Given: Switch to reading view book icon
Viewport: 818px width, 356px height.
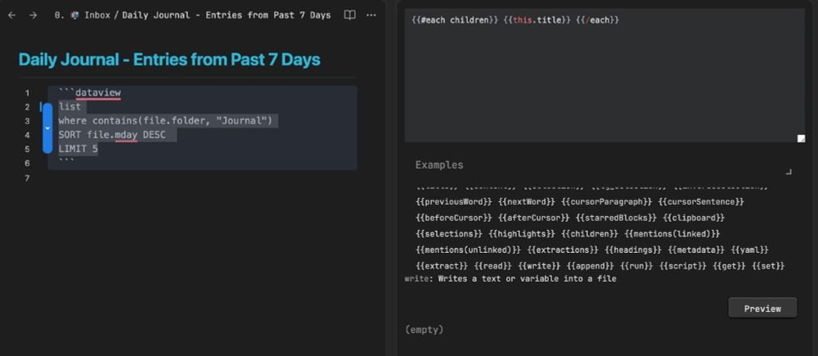Looking at the screenshot, I should [x=350, y=15].
